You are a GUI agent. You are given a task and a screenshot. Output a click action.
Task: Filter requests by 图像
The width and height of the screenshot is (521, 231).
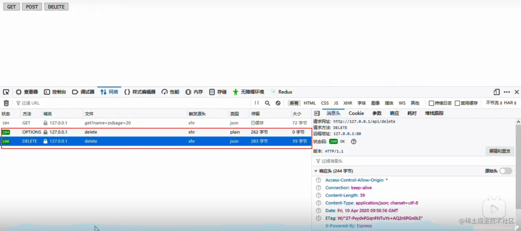[x=376, y=103]
